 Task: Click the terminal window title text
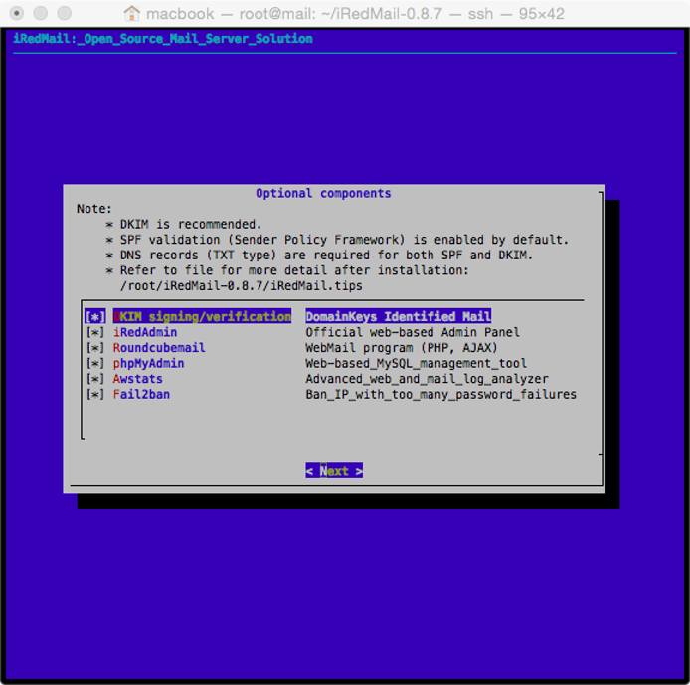[x=355, y=14]
